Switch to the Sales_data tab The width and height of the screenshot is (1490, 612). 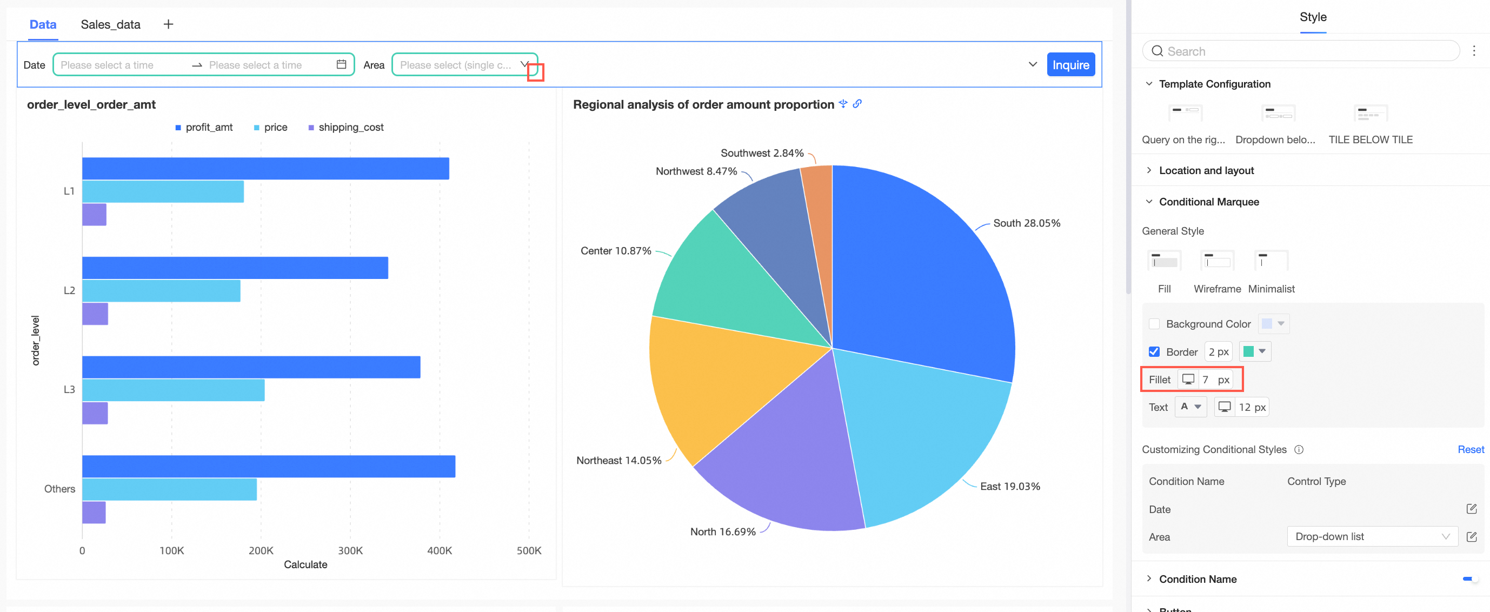coord(110,24)
